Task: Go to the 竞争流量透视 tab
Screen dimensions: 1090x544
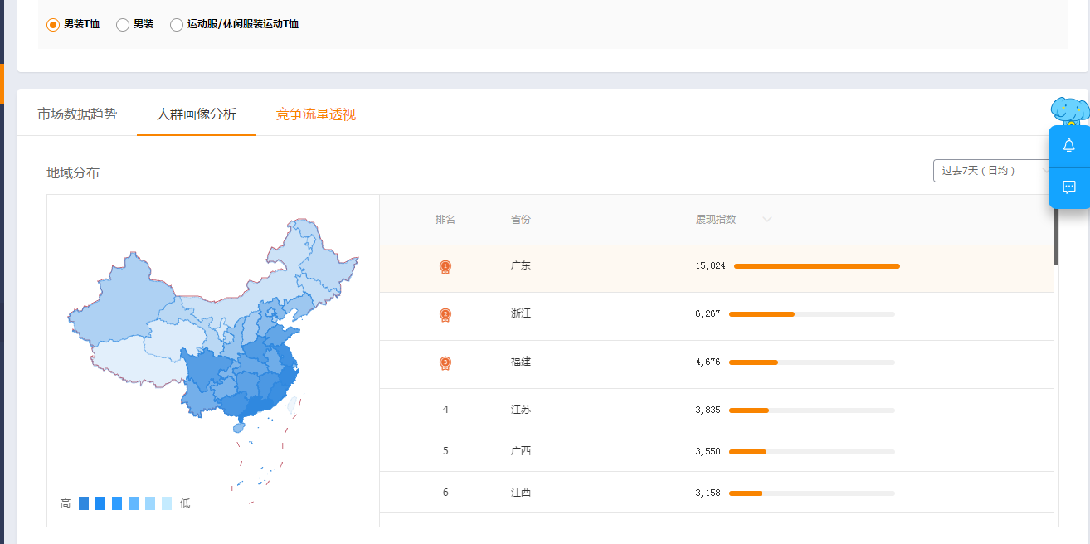Action: [x=316, y=114]
